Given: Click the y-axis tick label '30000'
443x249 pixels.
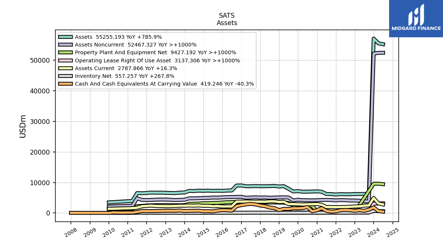Looking at the screenshot, I should pyautogui.click(x=40, y=122).
